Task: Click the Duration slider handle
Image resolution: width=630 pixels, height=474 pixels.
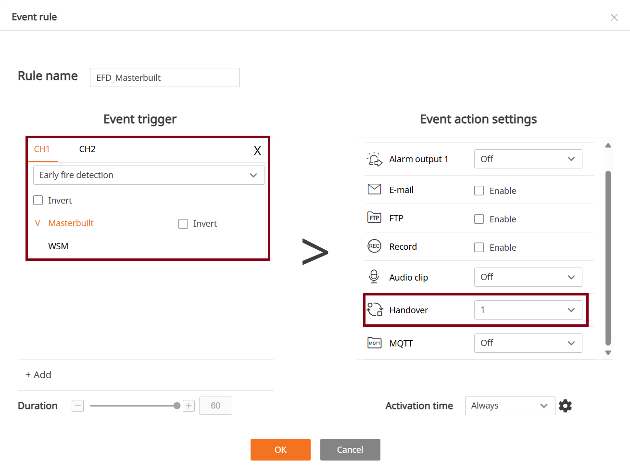Action: click(x=177, y=406)
